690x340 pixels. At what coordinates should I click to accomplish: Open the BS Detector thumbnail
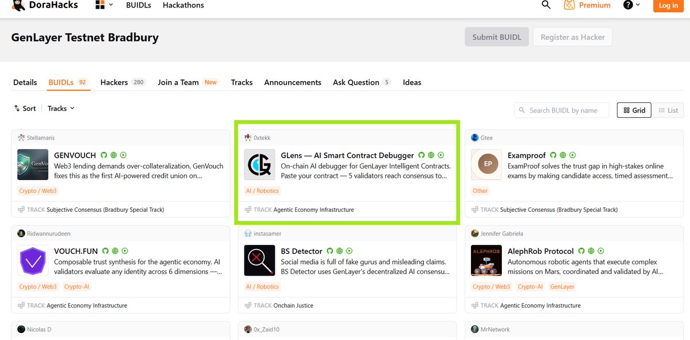click(259, 261)
